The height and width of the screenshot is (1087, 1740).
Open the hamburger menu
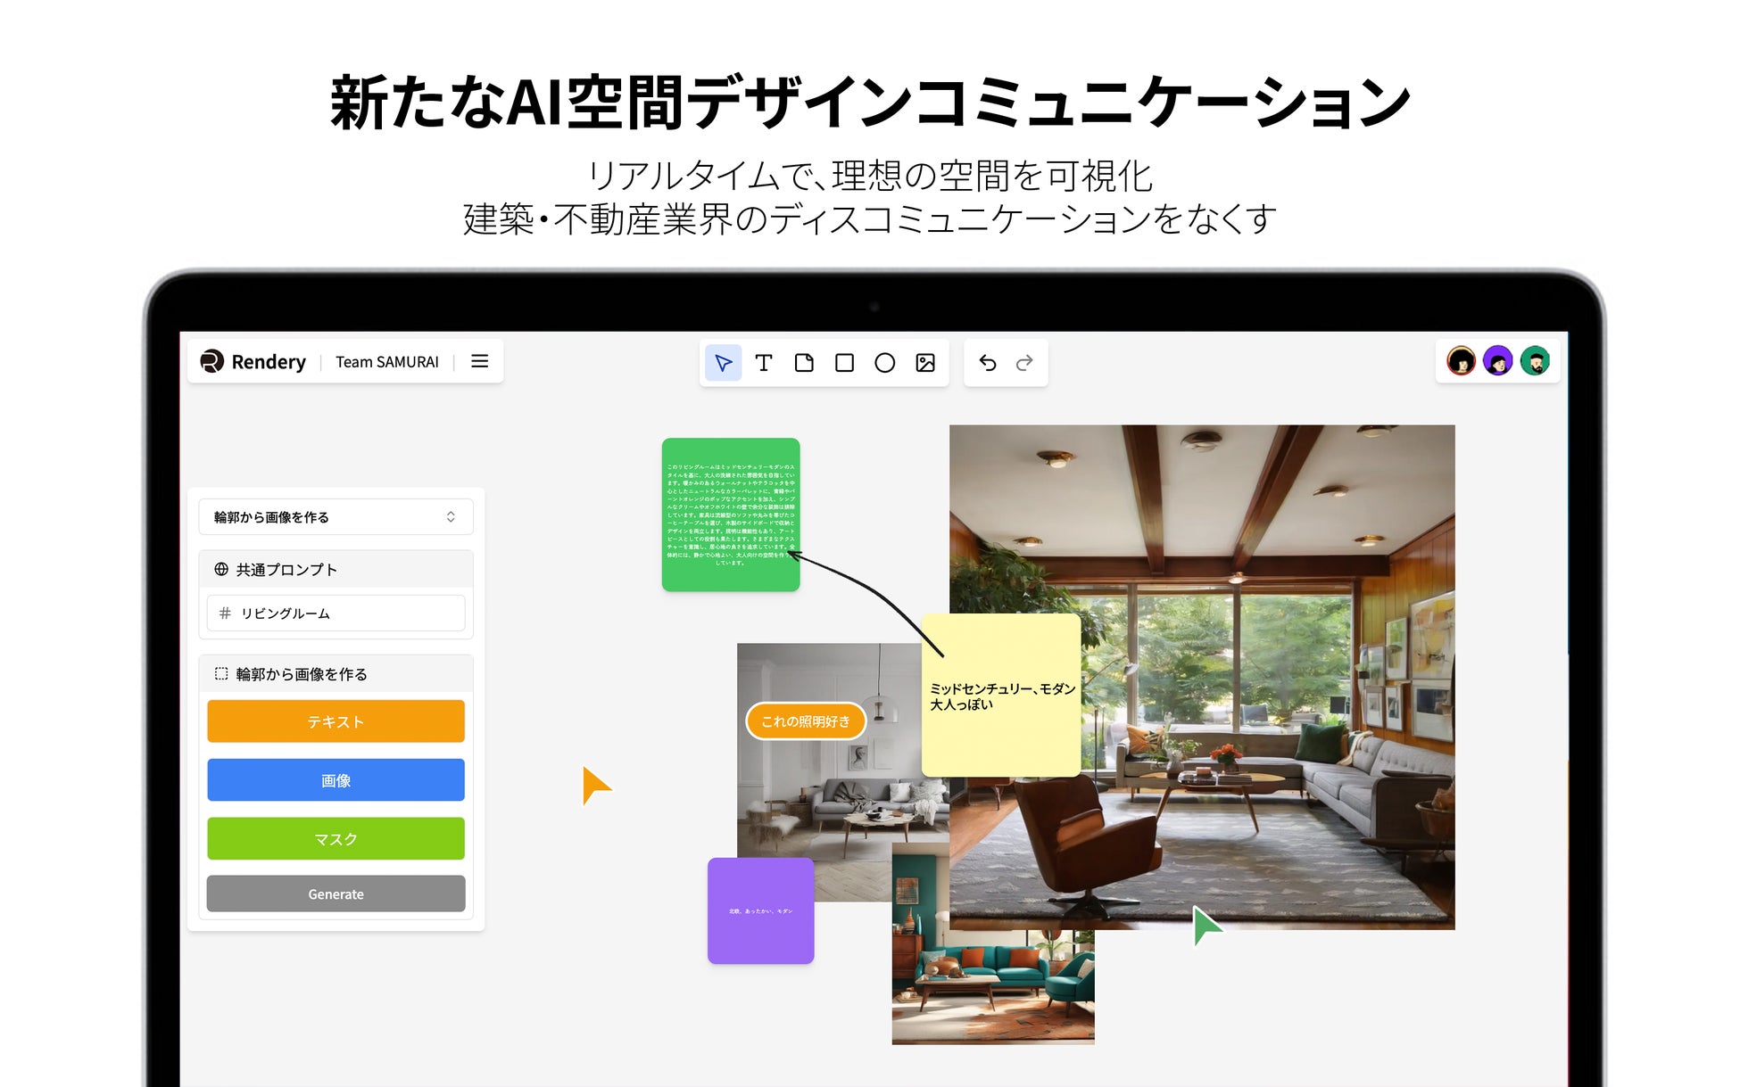[479, 361]
